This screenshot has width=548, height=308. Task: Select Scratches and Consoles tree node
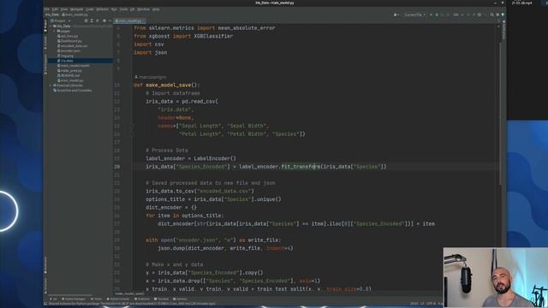point(72,90)
